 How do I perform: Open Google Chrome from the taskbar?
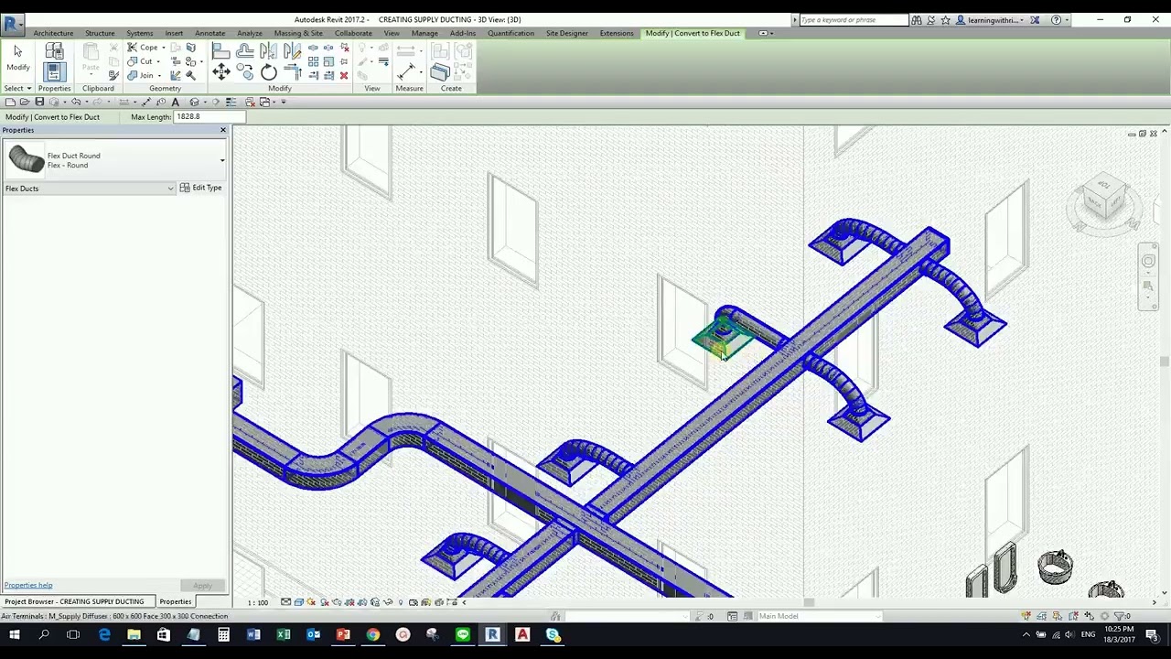373,634
